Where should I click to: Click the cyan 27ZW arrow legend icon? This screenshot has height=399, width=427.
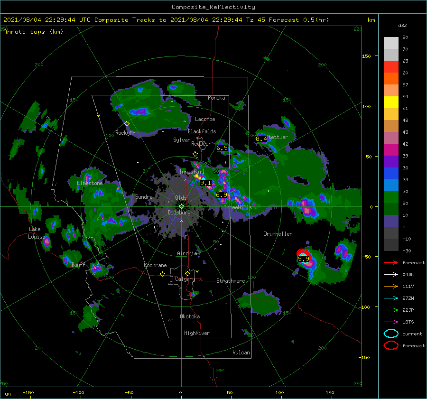pyautogui.click(x=391, y=298)
